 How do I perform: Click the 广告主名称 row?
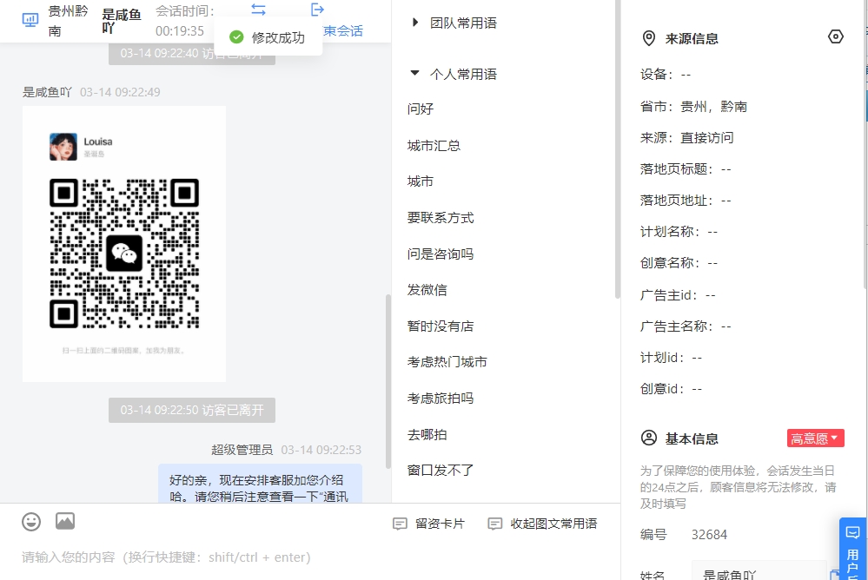click(x=686, y=326)
